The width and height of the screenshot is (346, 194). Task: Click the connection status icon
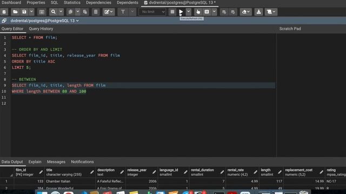(4, 20)
